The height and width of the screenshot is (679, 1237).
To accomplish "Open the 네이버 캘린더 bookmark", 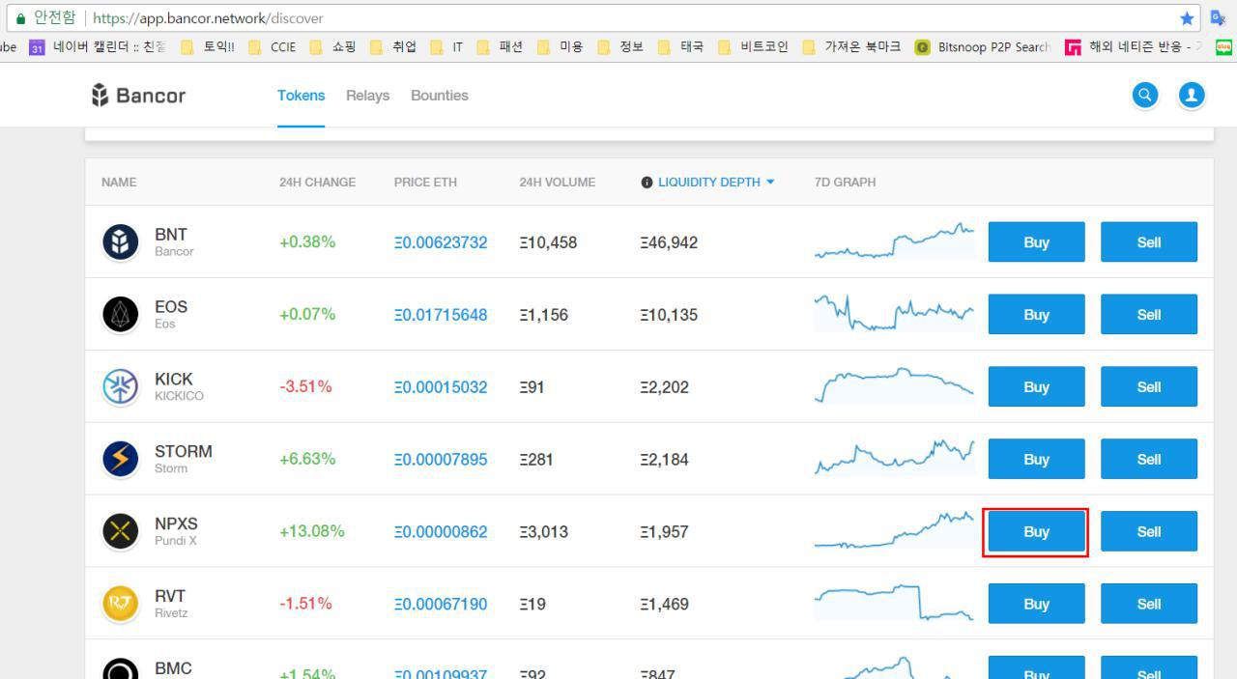I will point(98,46).
